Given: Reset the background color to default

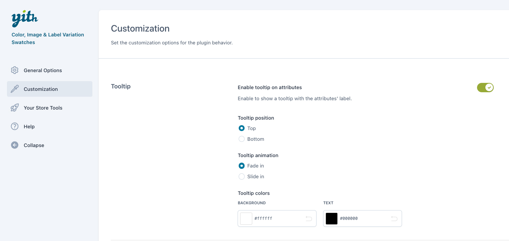Looking at the screenshot, I should pyautogui.click(x=309, y=218).
